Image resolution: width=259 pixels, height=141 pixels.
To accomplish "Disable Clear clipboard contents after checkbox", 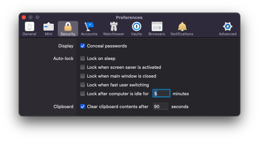I will point(83,106).
